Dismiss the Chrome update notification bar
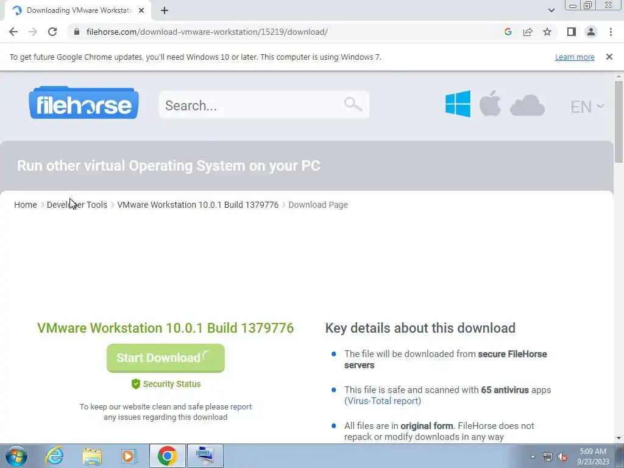 tap(609, 57)
